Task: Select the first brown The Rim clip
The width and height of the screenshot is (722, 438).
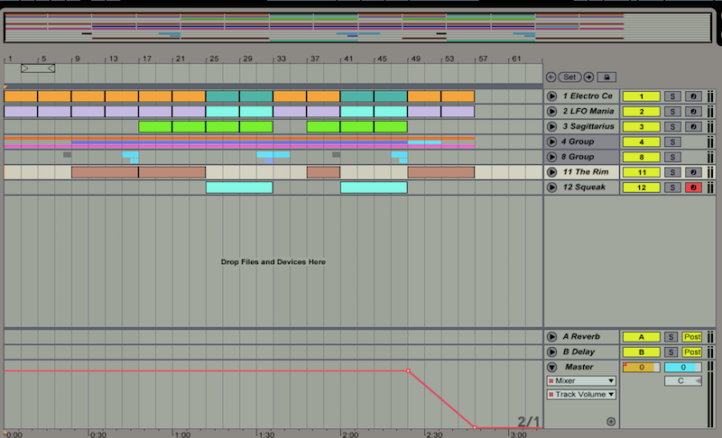Action: click(x=105, y=172)
